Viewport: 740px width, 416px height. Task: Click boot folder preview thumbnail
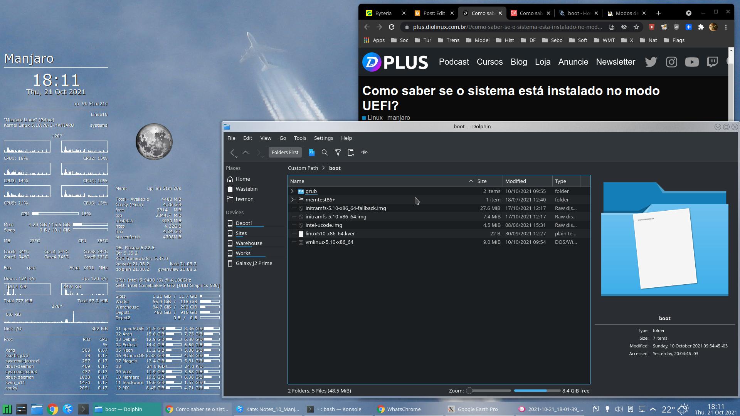click(x=664, y=239)
